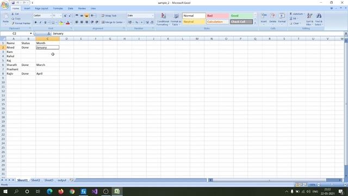This screenshot has width=348, height=196.
Task: Apply right text alignment
Action: click(x=86, y=22)
